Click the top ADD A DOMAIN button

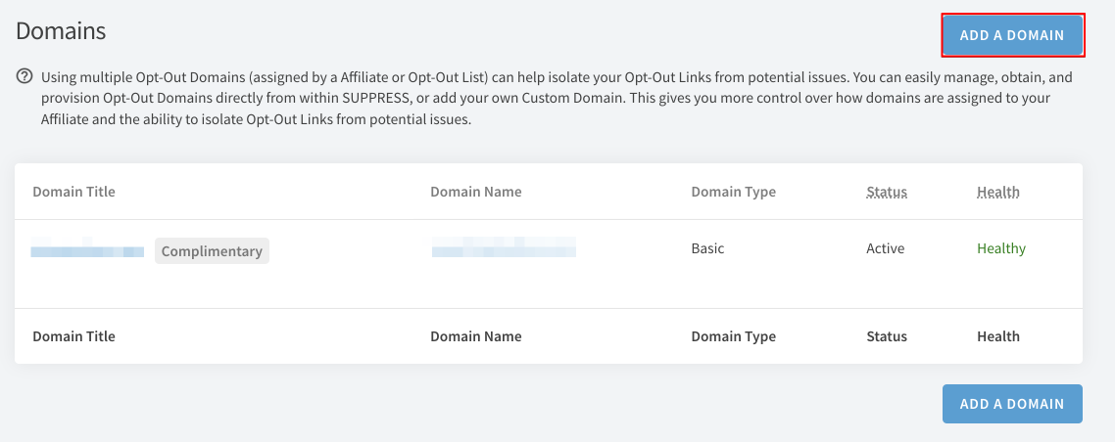pos(1012,35)
